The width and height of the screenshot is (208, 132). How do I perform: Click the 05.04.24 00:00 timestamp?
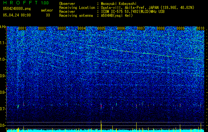coord(17,15)
